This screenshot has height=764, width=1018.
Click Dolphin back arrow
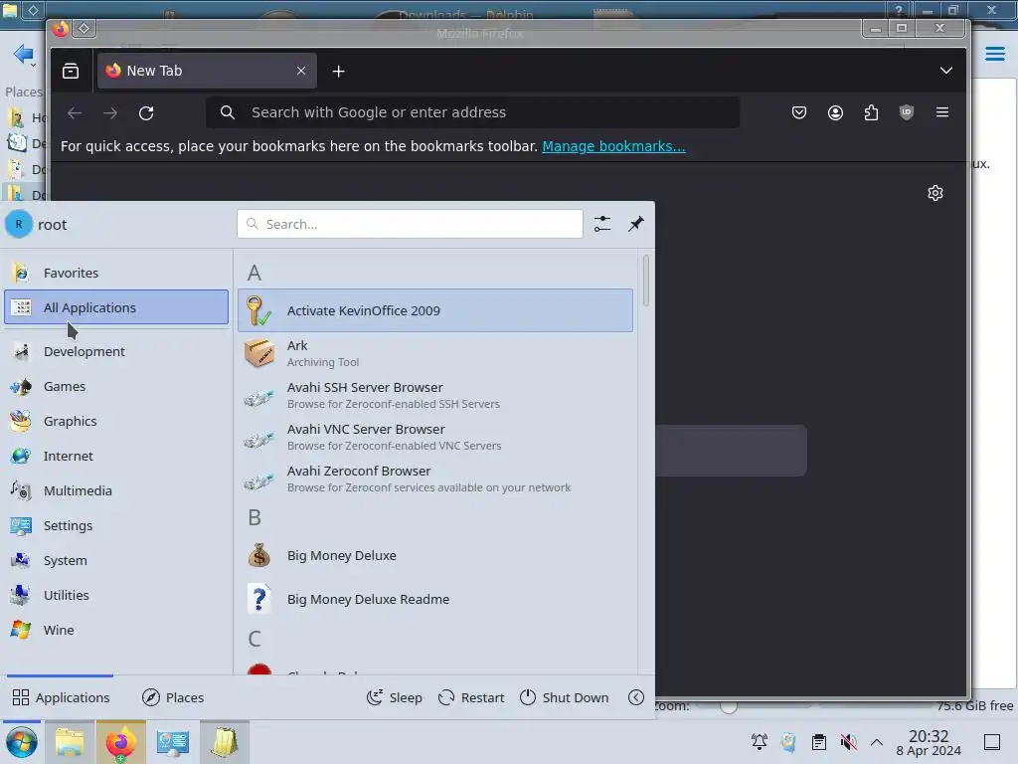tap(23, 54)
